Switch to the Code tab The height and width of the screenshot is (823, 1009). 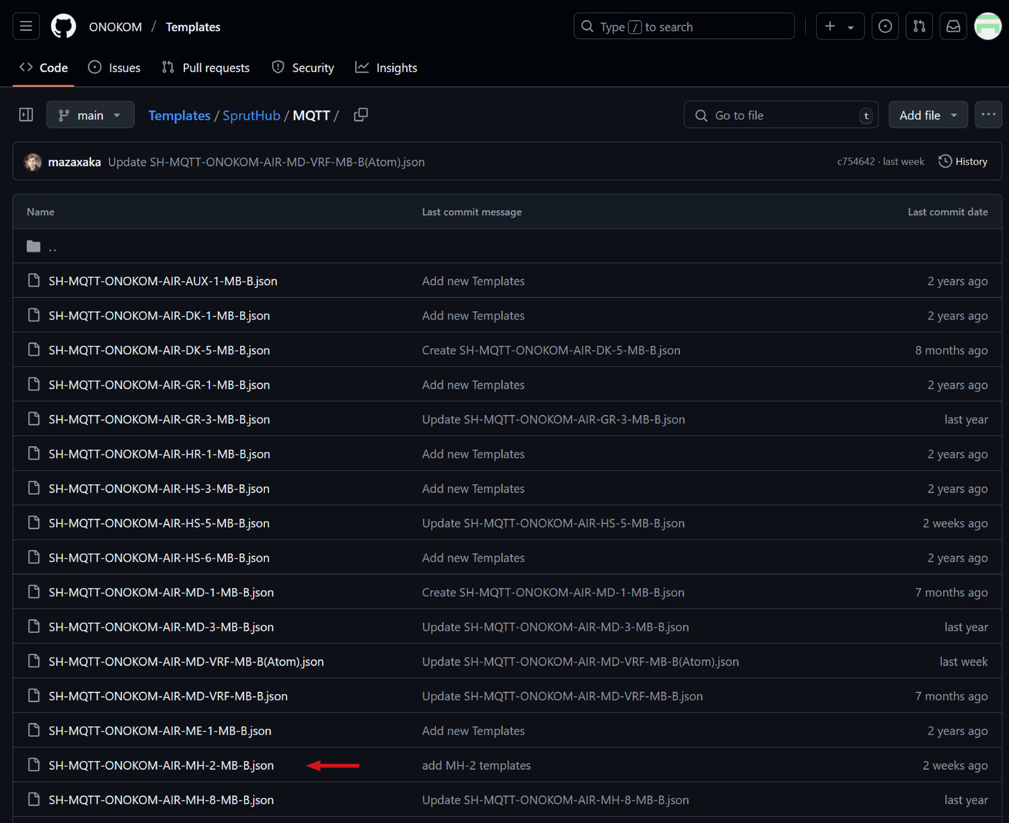(x=44, y=68)
